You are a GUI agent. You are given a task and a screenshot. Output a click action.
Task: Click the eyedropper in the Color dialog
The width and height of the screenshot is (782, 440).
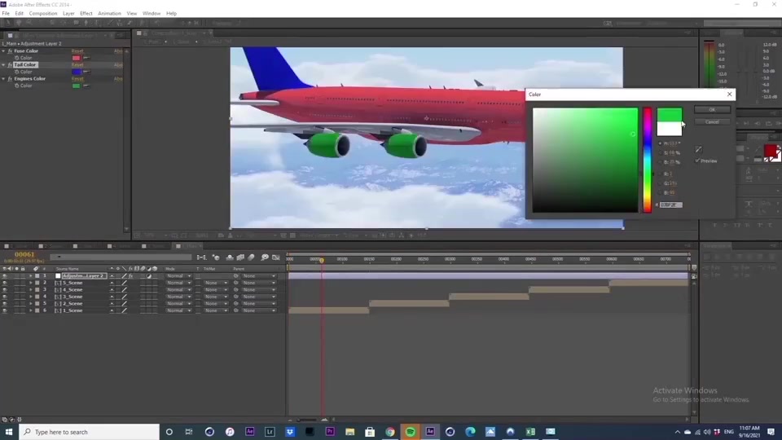tap(699, 149)
